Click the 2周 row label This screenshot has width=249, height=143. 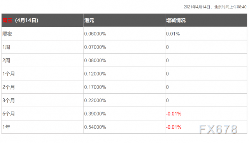pos(6,60)
